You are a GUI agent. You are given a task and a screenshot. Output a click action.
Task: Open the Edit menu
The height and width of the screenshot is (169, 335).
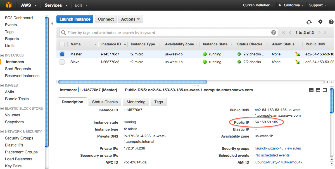pyautogui.click(x=81, y=5)
